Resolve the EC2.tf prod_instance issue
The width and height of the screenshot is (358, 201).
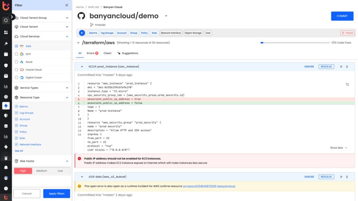point(326,67)
